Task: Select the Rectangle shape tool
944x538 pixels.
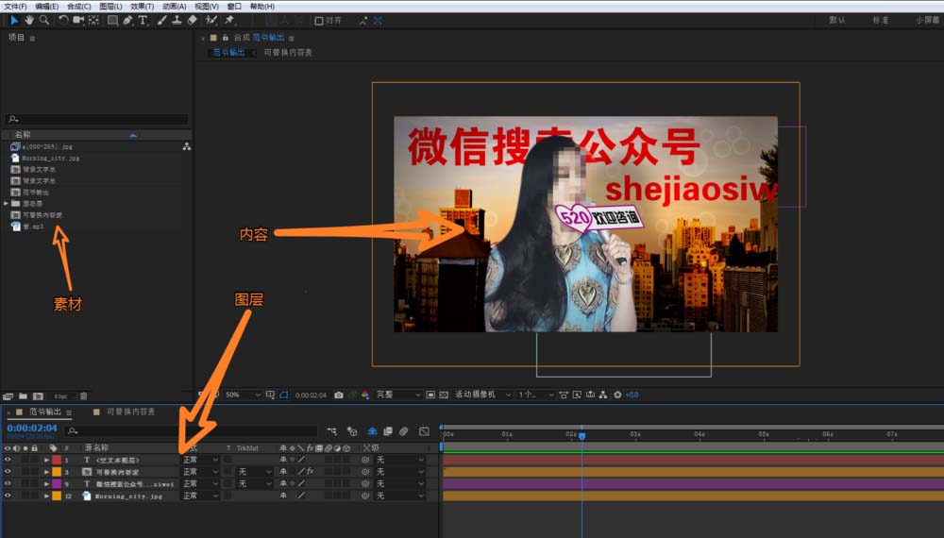Action: pos(112,21)
